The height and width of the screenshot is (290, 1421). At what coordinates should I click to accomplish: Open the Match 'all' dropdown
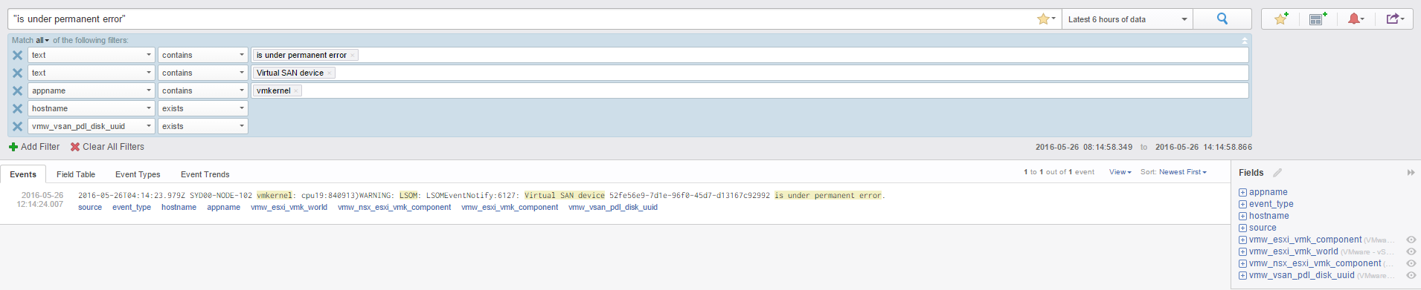[x=42, y=40]
